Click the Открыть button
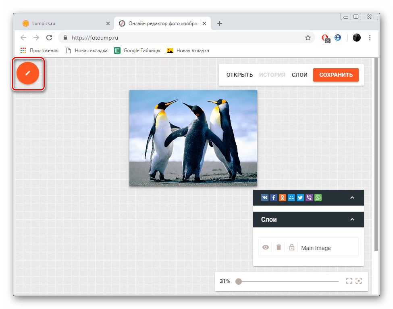This screenshot has height=309, width=393. pos(239,75)
